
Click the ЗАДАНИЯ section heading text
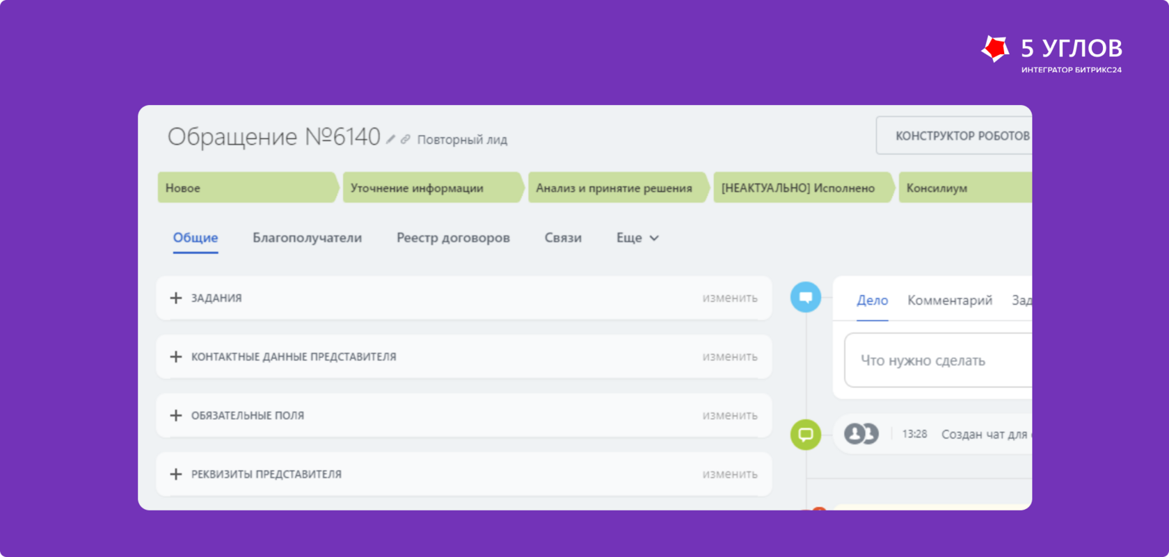(216, 298)
